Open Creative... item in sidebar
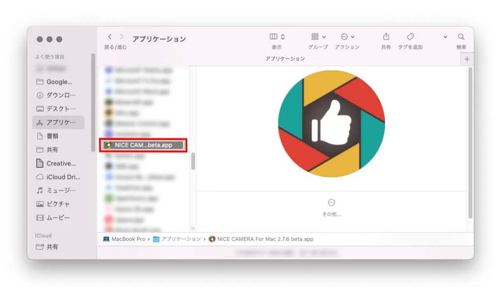This screenshot has width=501, height=287. (x=58, y=164)
